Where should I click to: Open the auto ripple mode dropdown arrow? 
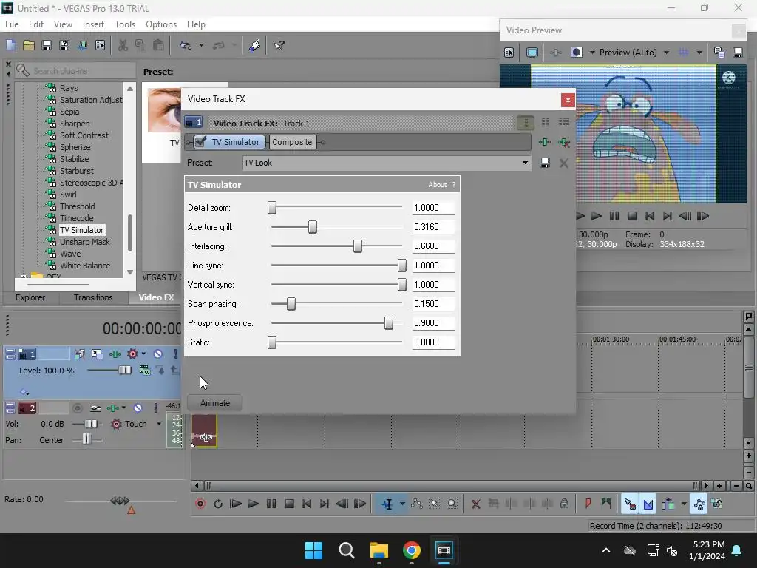(x=684, y=504)
